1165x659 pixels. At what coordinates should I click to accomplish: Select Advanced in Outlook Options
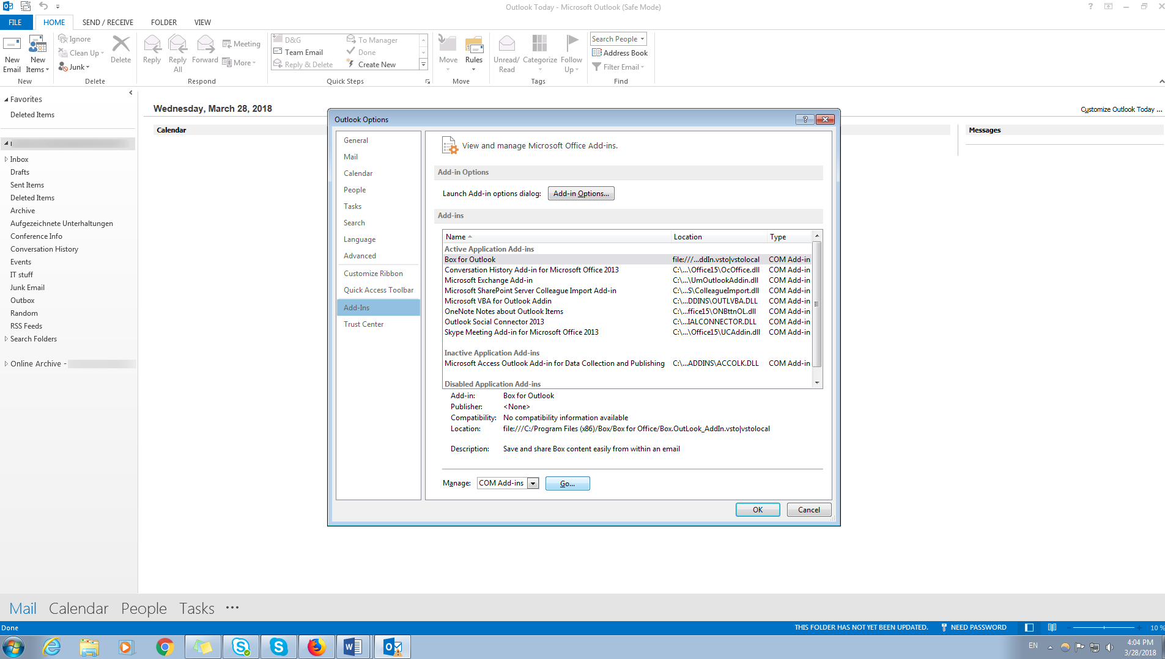[x=378, y=256]
